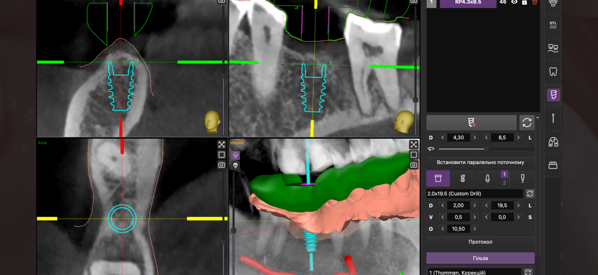The width and height of the screenshot is (598, 275).
Task: Toggle the lock on implant 46
Action: [x=524, y=2]
